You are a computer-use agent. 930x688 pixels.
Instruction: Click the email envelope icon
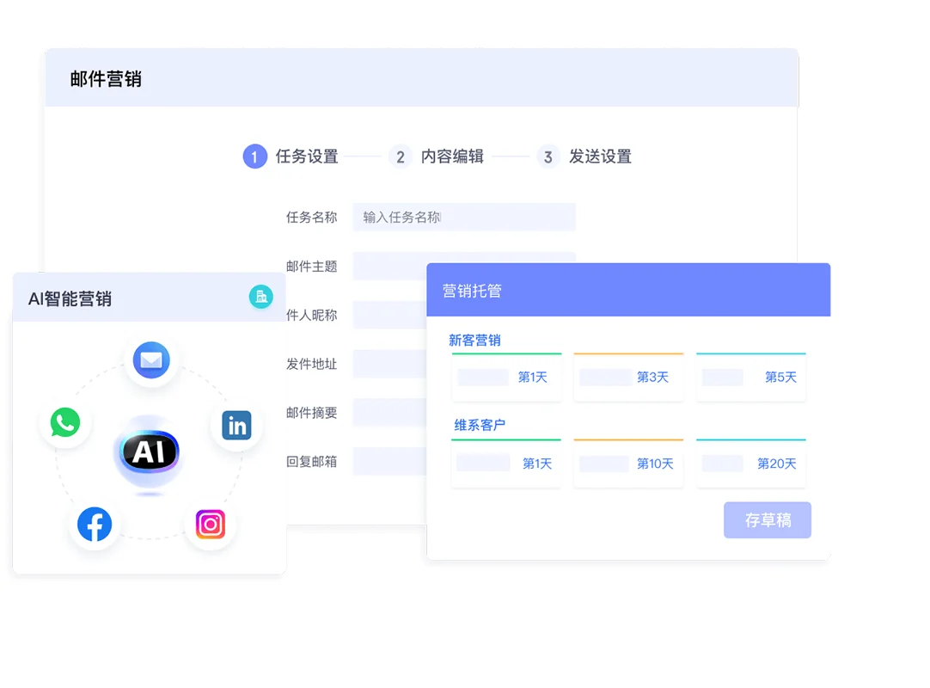pos(151,359)
